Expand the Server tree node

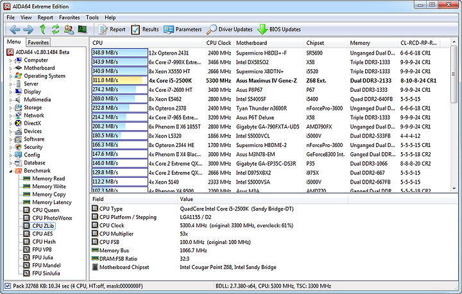11,84
